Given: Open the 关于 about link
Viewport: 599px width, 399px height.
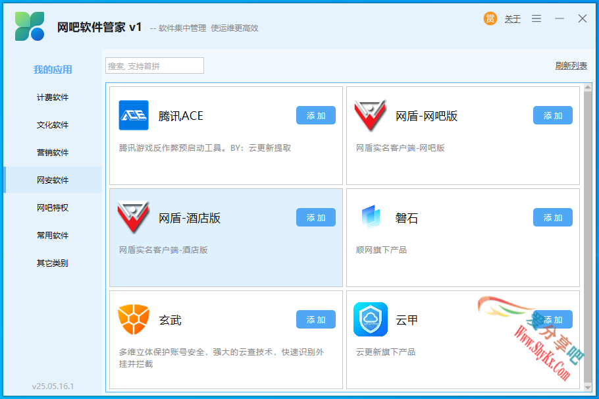Looking at the screenshot, I should (x=512, y=18).
